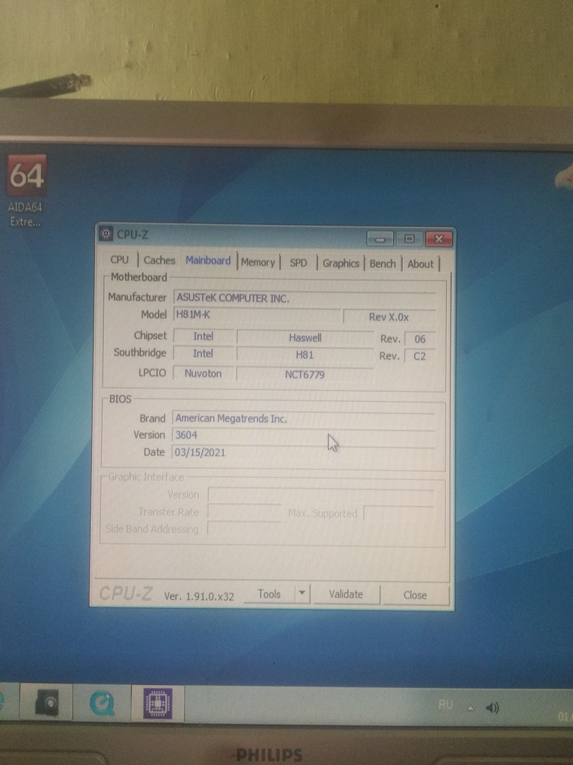Open the Memory tab
Screen dimensions: 573x765
tap(258, 262)
